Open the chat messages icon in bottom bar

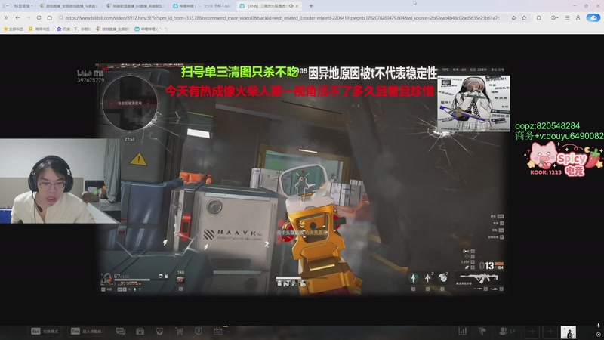tap(121, 331)
